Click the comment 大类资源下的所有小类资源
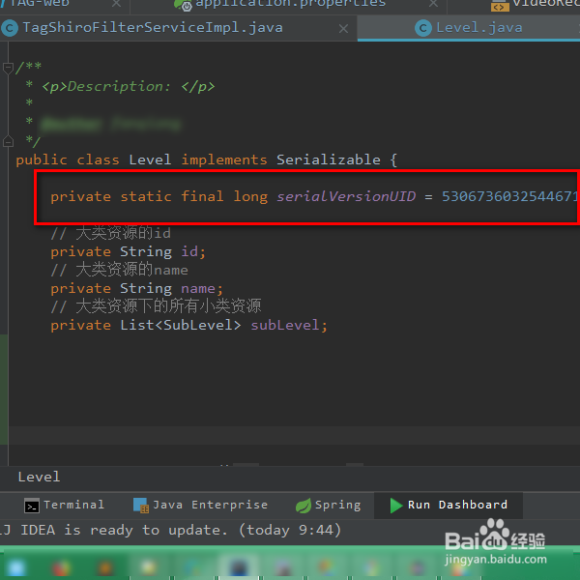Viewport: 580px width, 580px height. (156, 306)
